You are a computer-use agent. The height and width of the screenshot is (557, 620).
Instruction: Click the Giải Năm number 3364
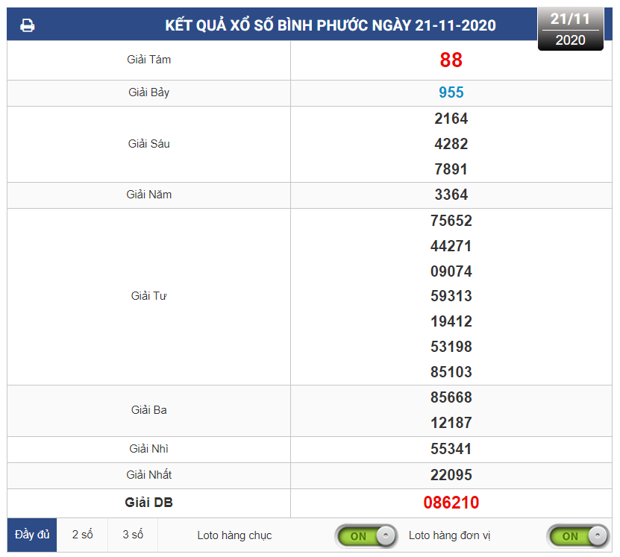pyautogui.click(x=451, y=195)
